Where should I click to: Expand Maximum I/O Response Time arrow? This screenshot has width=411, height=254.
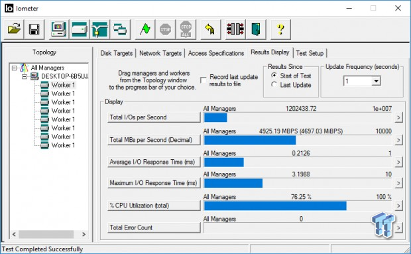pyautogui.click(x=398, y=183)
